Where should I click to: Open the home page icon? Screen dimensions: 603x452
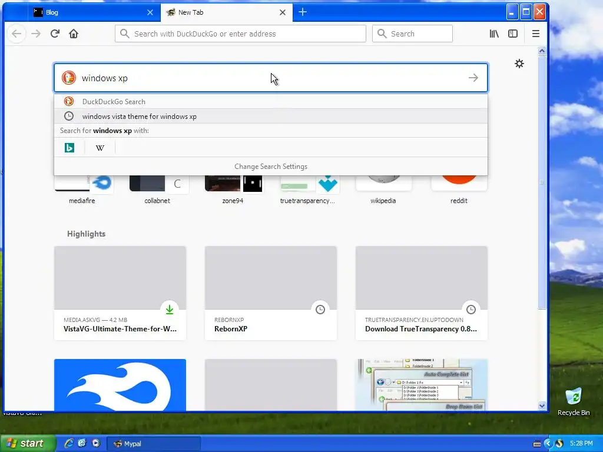74,34
